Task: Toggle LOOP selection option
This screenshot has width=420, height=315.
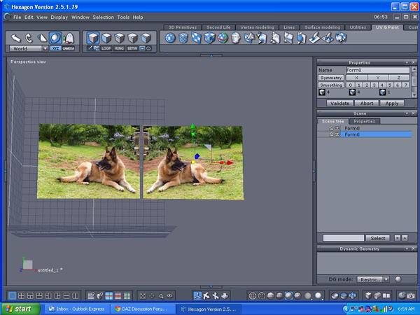Action: 106,48
